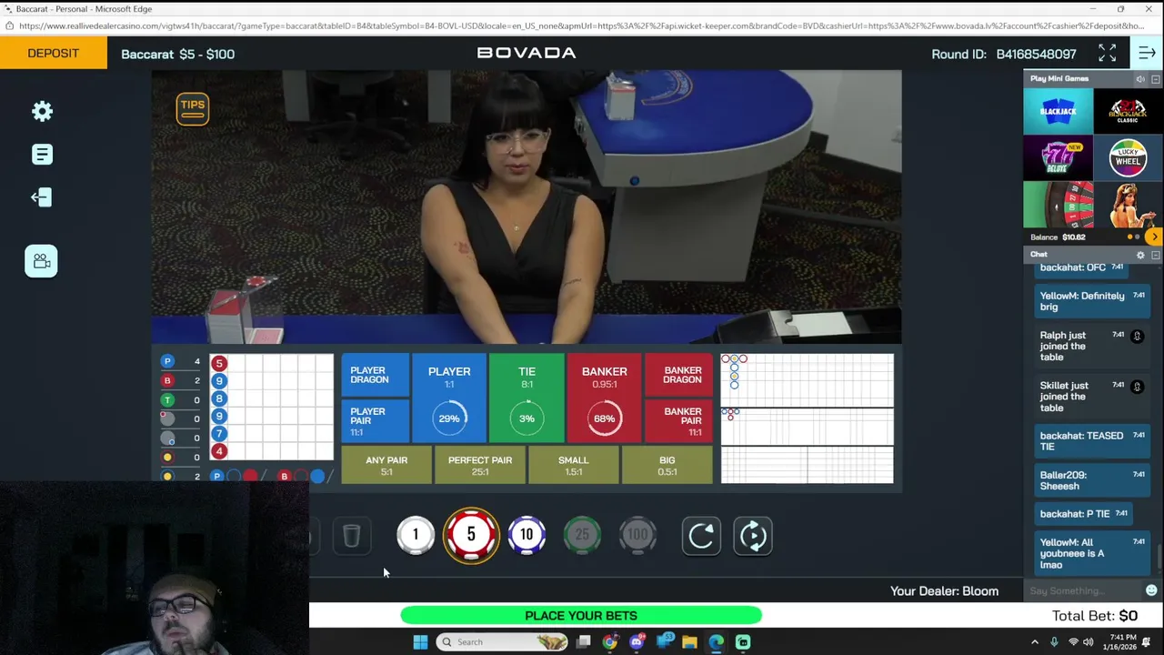Click the 'Your Dealer: Bloom' label
1164x655 pixels.
point(944,591)
